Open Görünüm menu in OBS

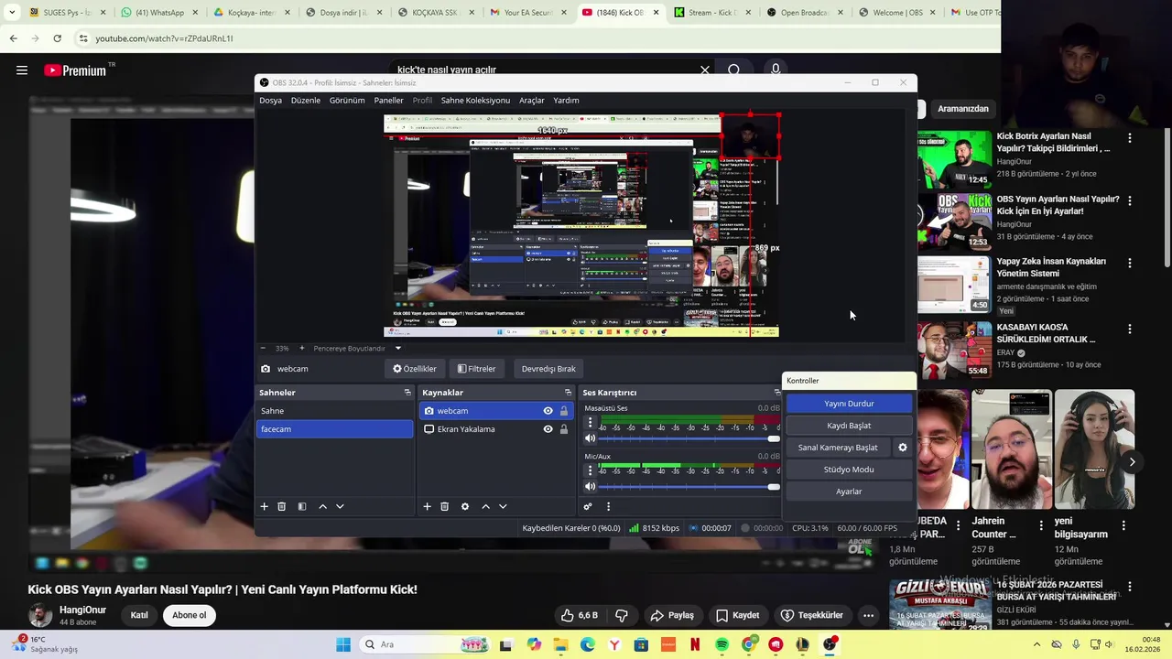(x=347, y=101)
